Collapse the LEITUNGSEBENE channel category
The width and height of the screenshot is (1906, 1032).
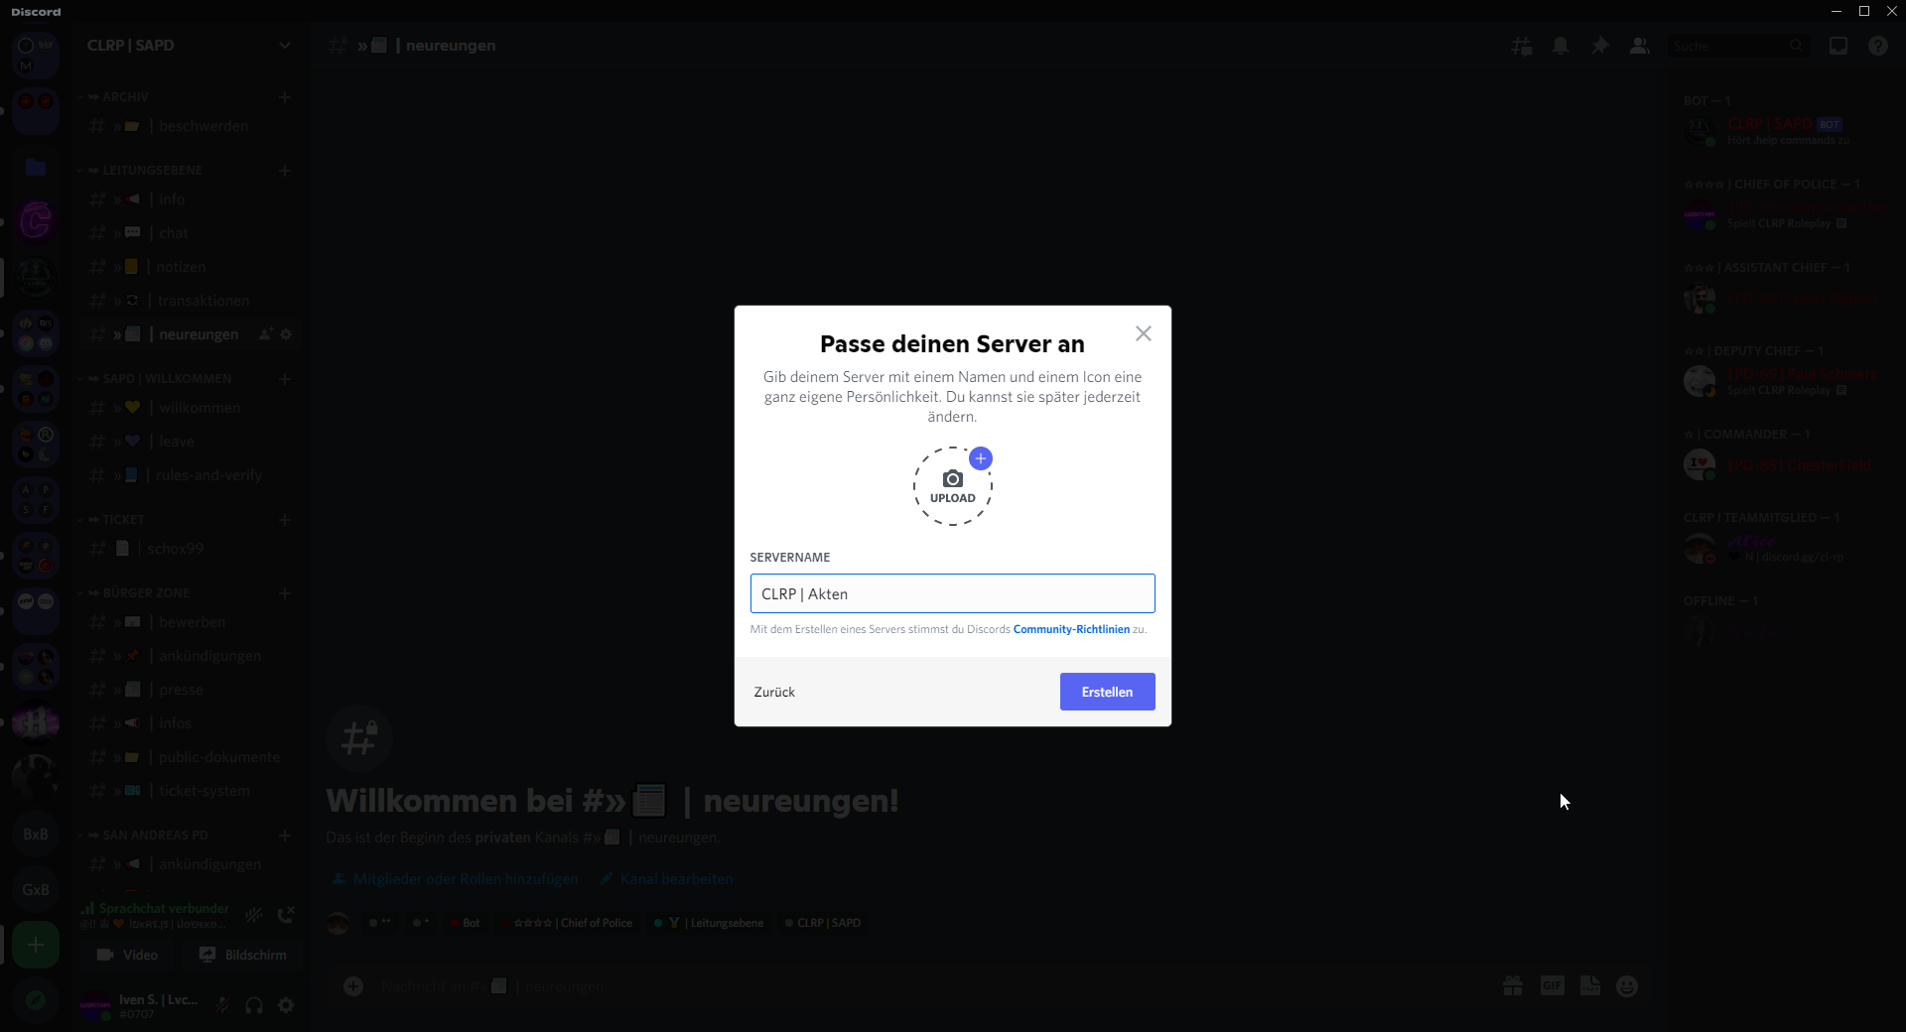click(x=152, y=171)
